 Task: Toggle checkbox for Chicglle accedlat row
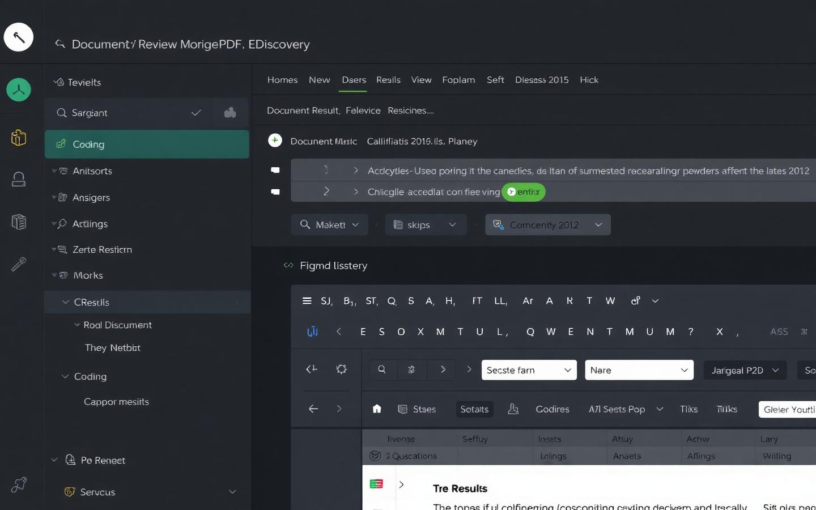pos(275,192)
